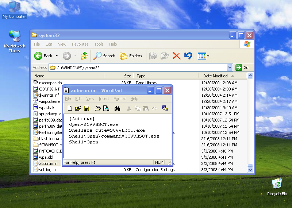
Task: Click the Open=SCVVHSOT.exe line in WordPad
Action: click(x=94, y=124)
